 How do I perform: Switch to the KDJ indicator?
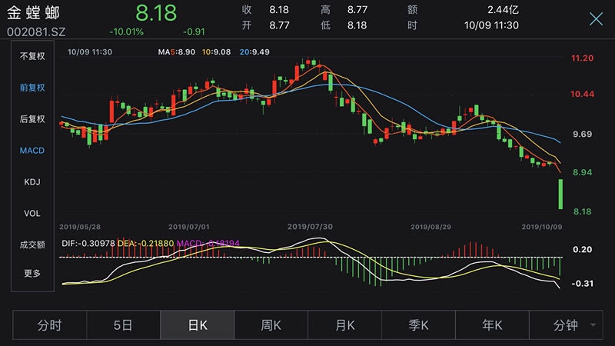point(32,182)
